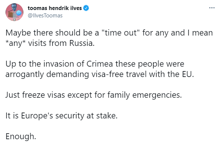Viewport: 221px width, 144px height.
Task: Click the quoted phrase "time out"
Action: [x=119, y=33]
